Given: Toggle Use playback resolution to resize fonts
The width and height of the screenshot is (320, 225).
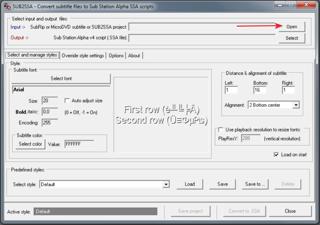Looking at the screenshot, I should coord(221,129).
